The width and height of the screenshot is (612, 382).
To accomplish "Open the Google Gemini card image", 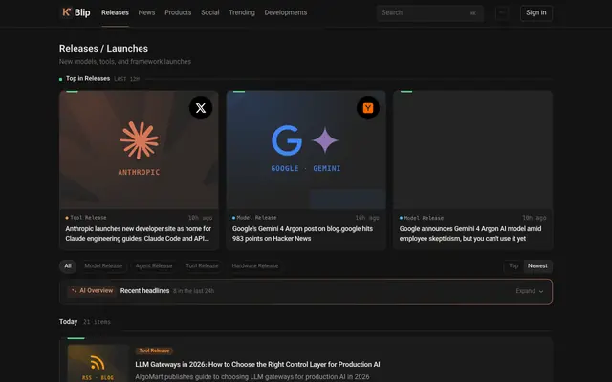I will point(306,150).
